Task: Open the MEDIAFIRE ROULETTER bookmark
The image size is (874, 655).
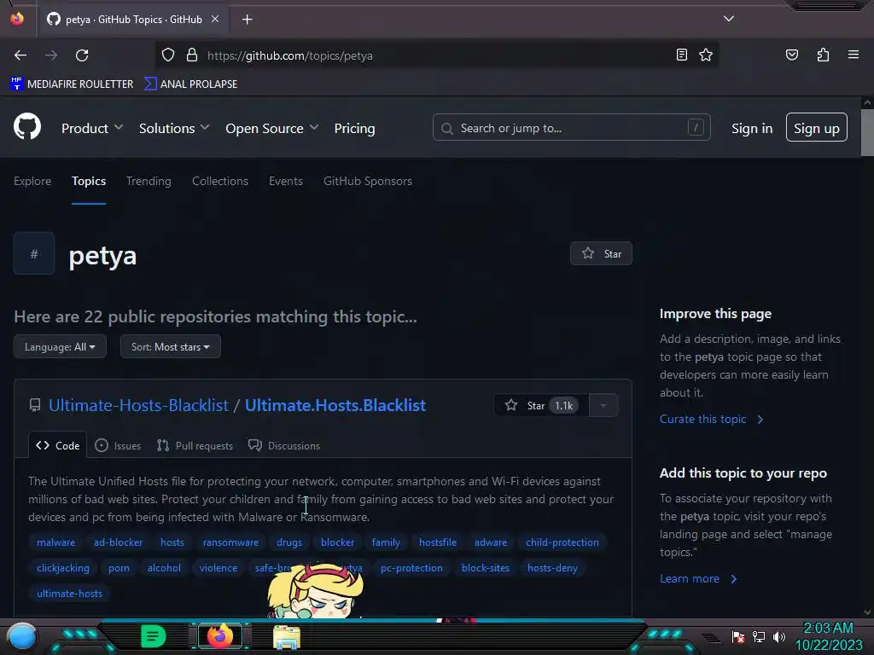Action: pos(72,84)
